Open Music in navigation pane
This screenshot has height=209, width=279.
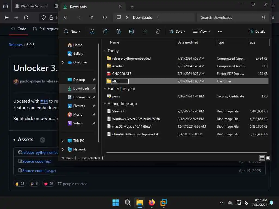coord(78,115)
